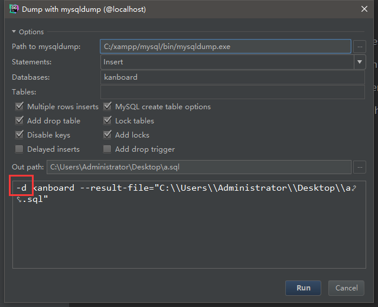This screenshot has height=307, width=378.
Task: Select the Statements Insert combo box
Action: point(227,61)
